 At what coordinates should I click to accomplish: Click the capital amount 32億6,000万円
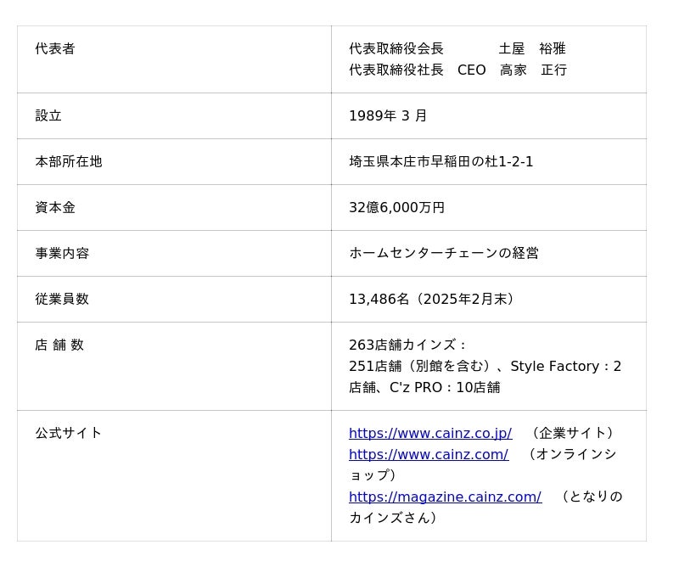click(396, 207)
